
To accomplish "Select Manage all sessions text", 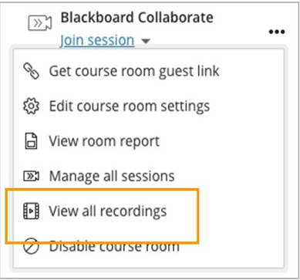I will click(112, 176).
